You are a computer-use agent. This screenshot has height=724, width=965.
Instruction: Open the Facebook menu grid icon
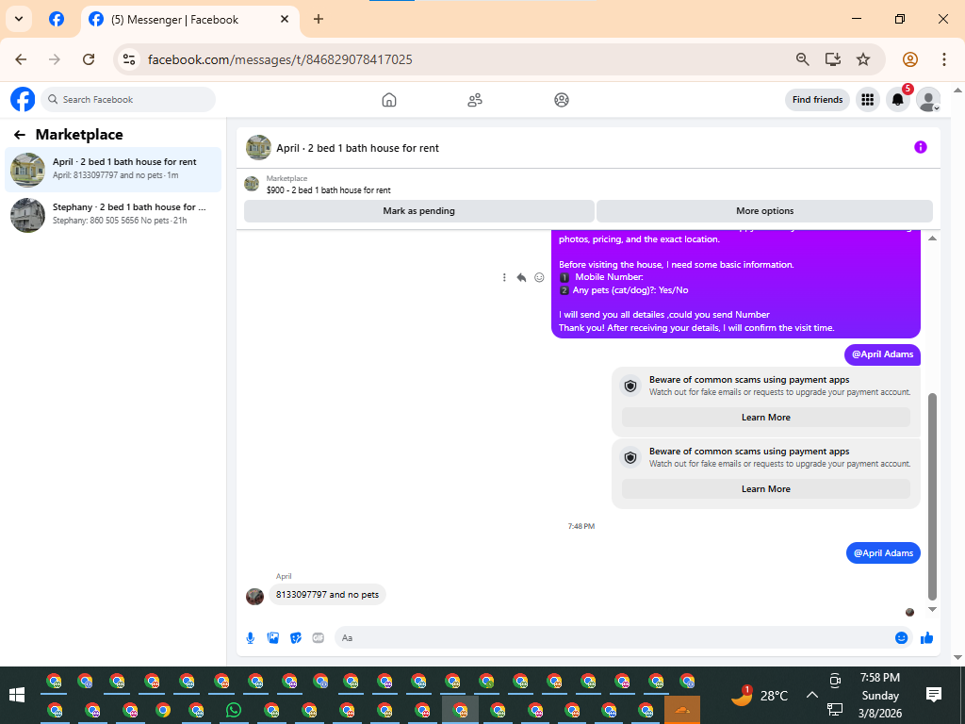(868, 100)
